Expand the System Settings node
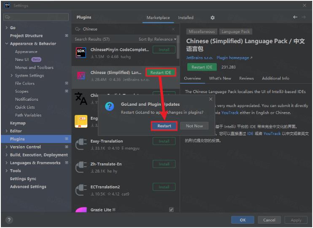Viewport: 313px width, 228px height. click(x=11, y=75)
